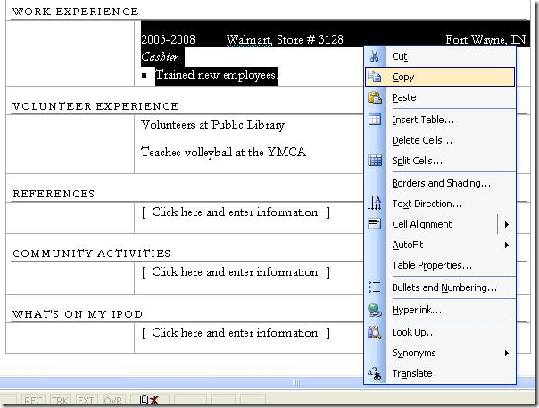Click 'Teaches volleyball at the YMCA' text
This screenshot has height=408, width=539.
point(223,152)
